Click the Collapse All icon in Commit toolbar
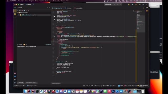The image size is (168, 94). [28, 10]
